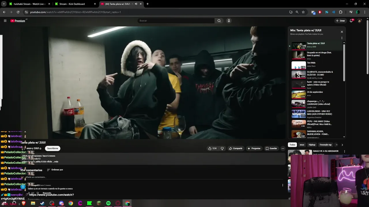The width and height of the screenshot is (369, 207).
Task: Open the Chrome three-dot menu
Action: [364, 12]
